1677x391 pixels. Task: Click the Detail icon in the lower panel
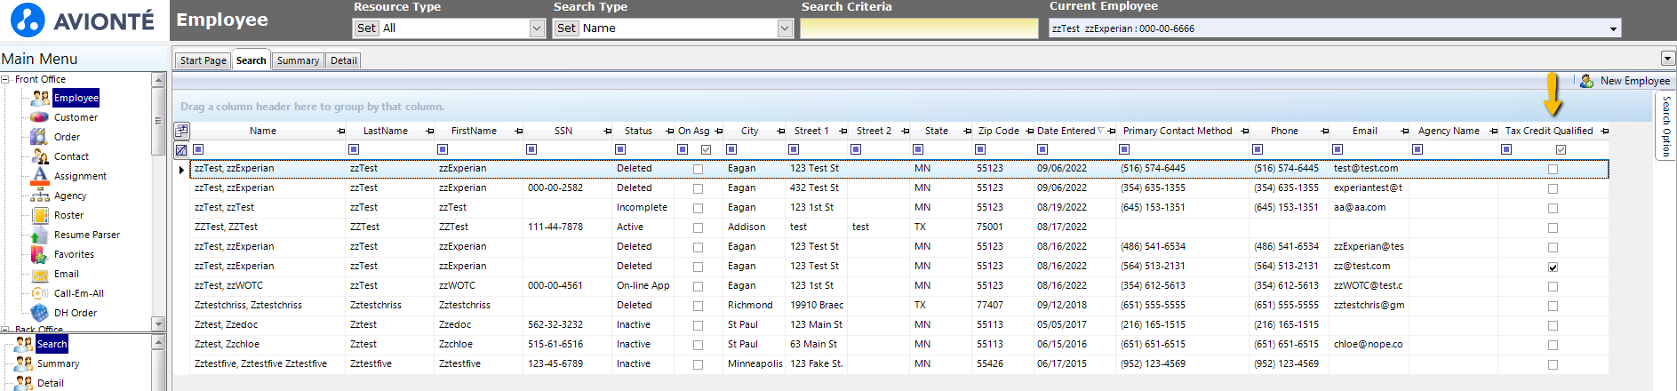pos(23,383)
